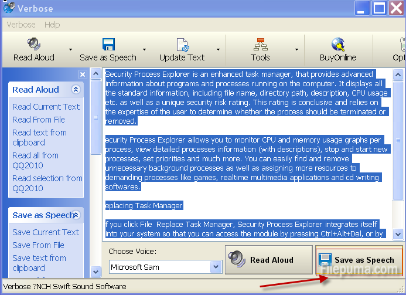Expand the Update Text toolbar dropdown arrow

(218, 50)
